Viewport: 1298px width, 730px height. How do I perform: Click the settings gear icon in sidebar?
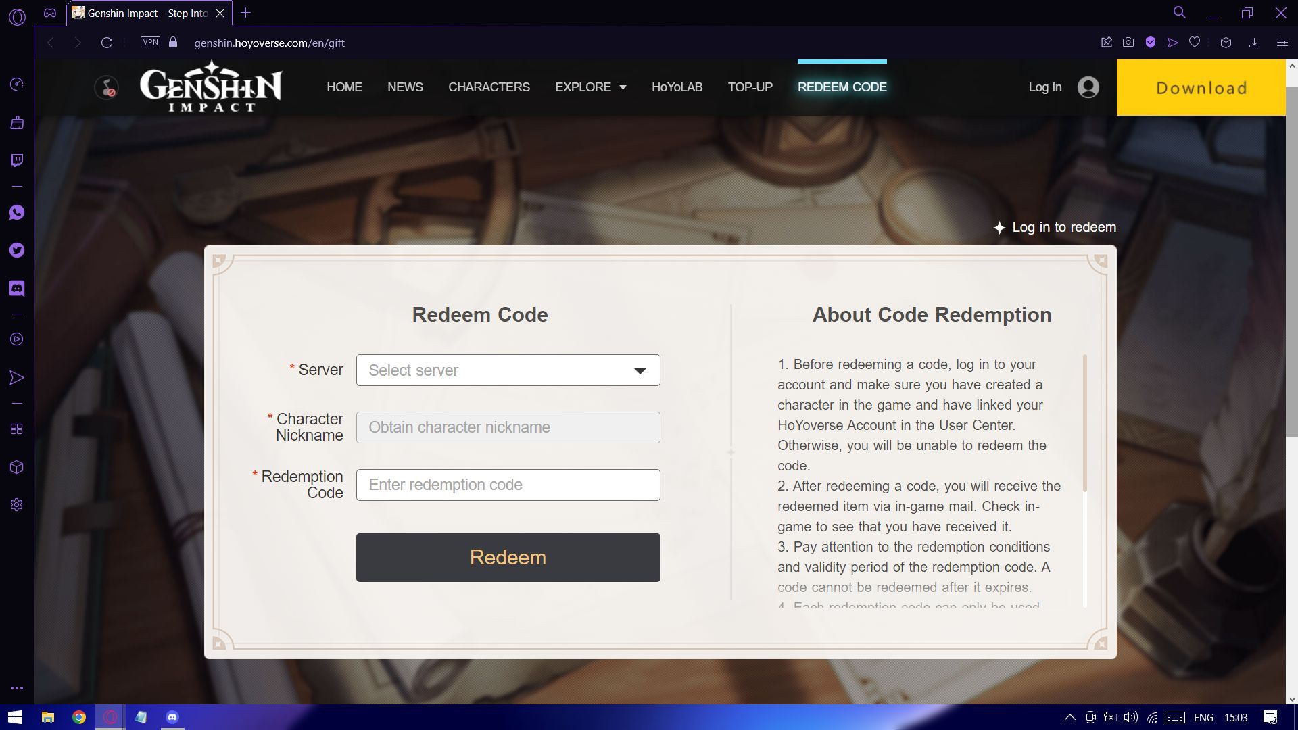16,504
